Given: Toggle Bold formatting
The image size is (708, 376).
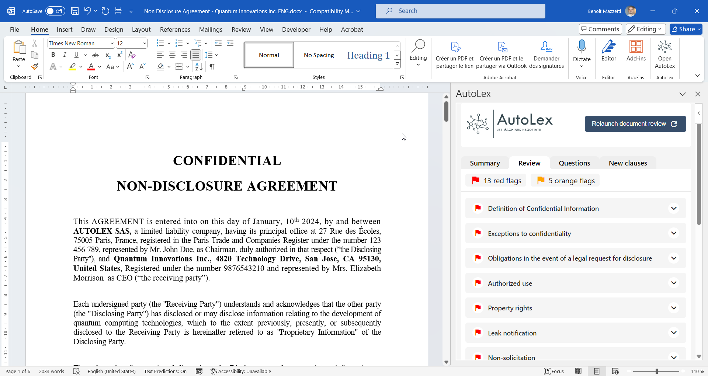Looking at the screenshot, I should tap(53, 55).
